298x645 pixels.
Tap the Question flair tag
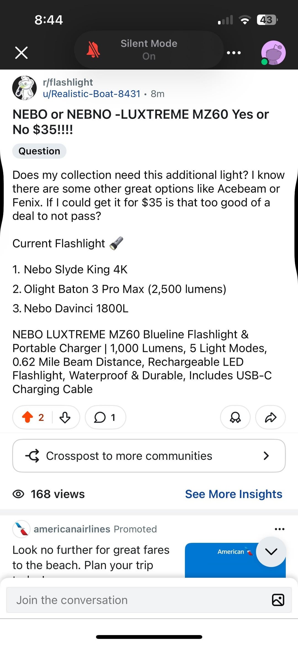(x=39, y=151)
